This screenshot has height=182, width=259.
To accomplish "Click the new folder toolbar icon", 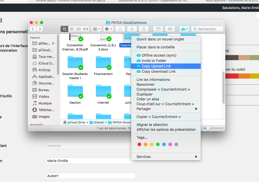I will (158, 29).
